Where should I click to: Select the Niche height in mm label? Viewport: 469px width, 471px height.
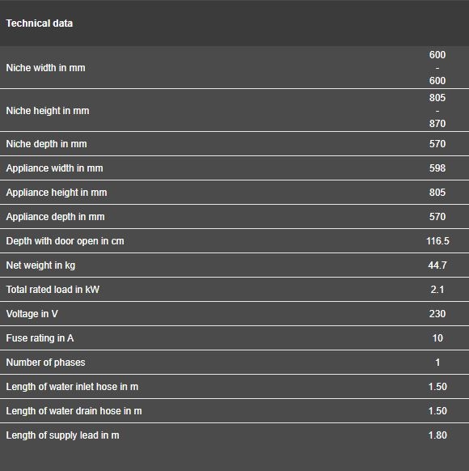coord(48,111)
